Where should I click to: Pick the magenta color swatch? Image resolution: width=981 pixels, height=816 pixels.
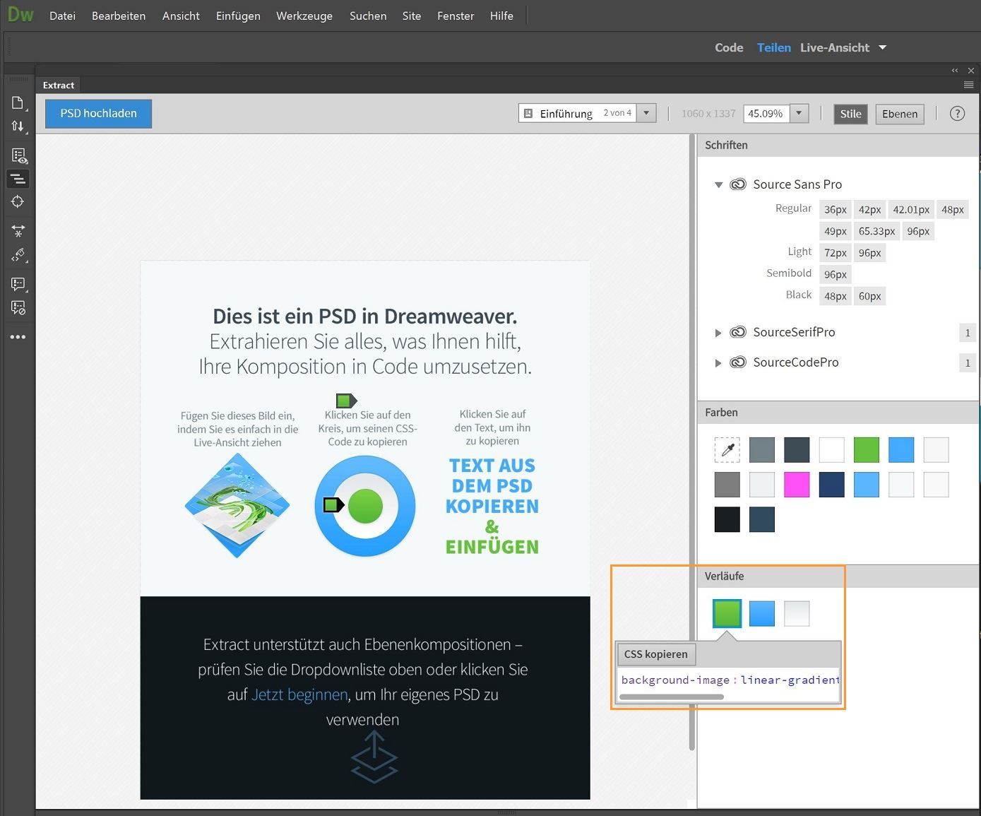coord(797,485)
